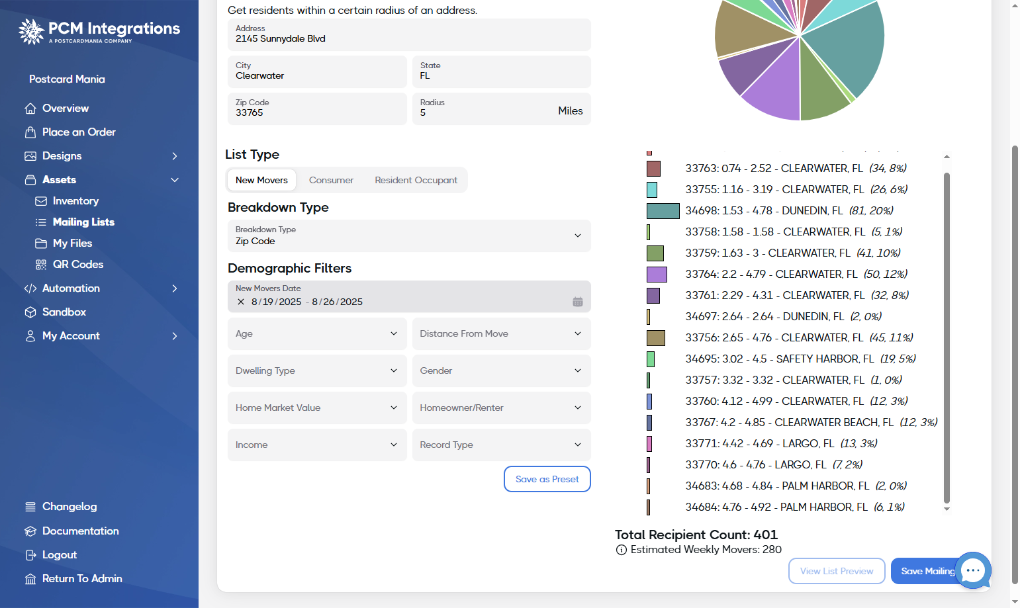Viewport: 1020px width, 608px height.
Task: Click View List Preview button
Action: (837, 571)
